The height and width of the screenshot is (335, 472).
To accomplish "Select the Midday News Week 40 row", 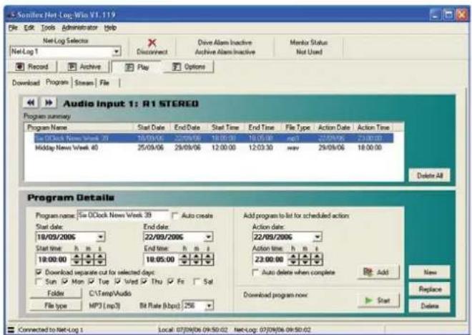I will [214, 147].
